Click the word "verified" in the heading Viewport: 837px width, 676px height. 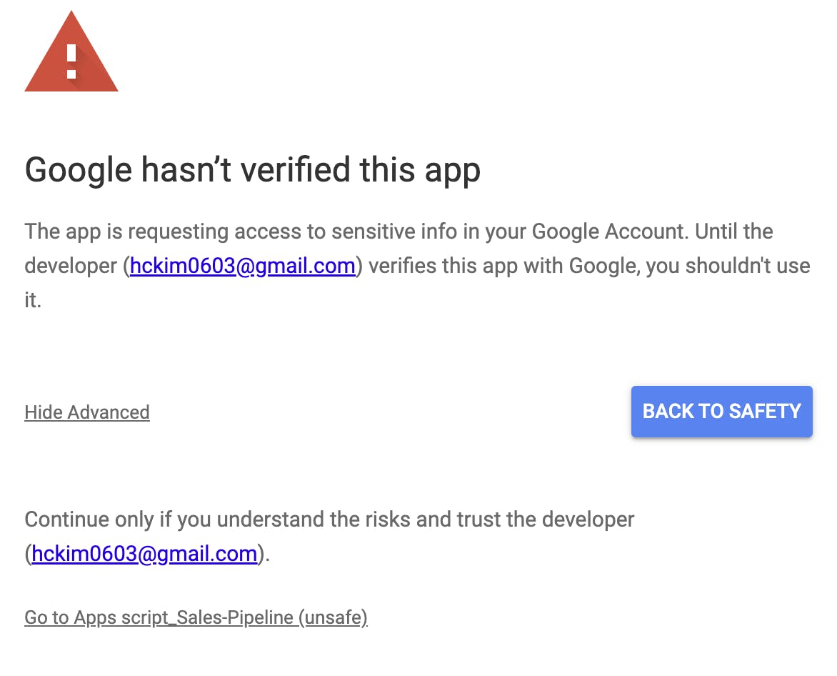tap(291, 170)
